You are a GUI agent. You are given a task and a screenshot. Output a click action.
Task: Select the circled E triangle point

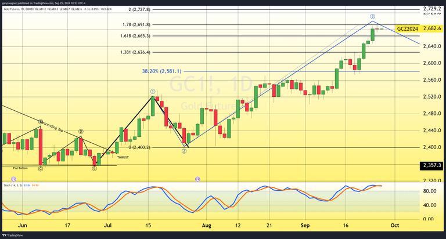pos(94,169)
